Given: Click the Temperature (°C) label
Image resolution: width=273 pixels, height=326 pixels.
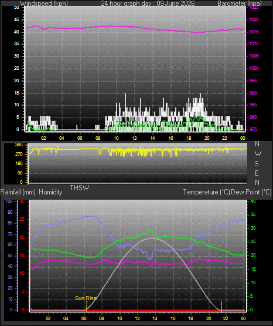Looking at the screenshot, I should (206, 192).
